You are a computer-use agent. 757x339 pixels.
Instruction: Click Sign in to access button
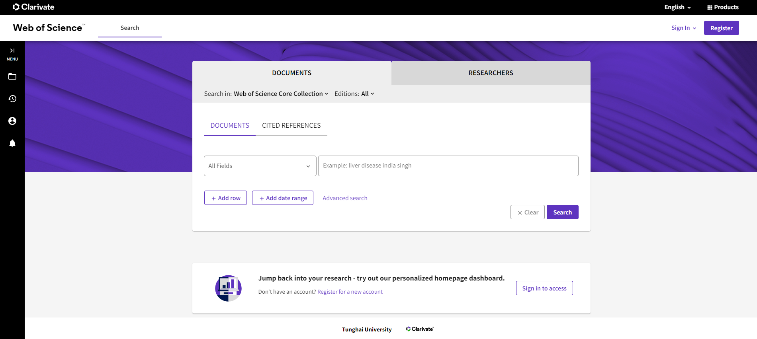pos(544,288)
